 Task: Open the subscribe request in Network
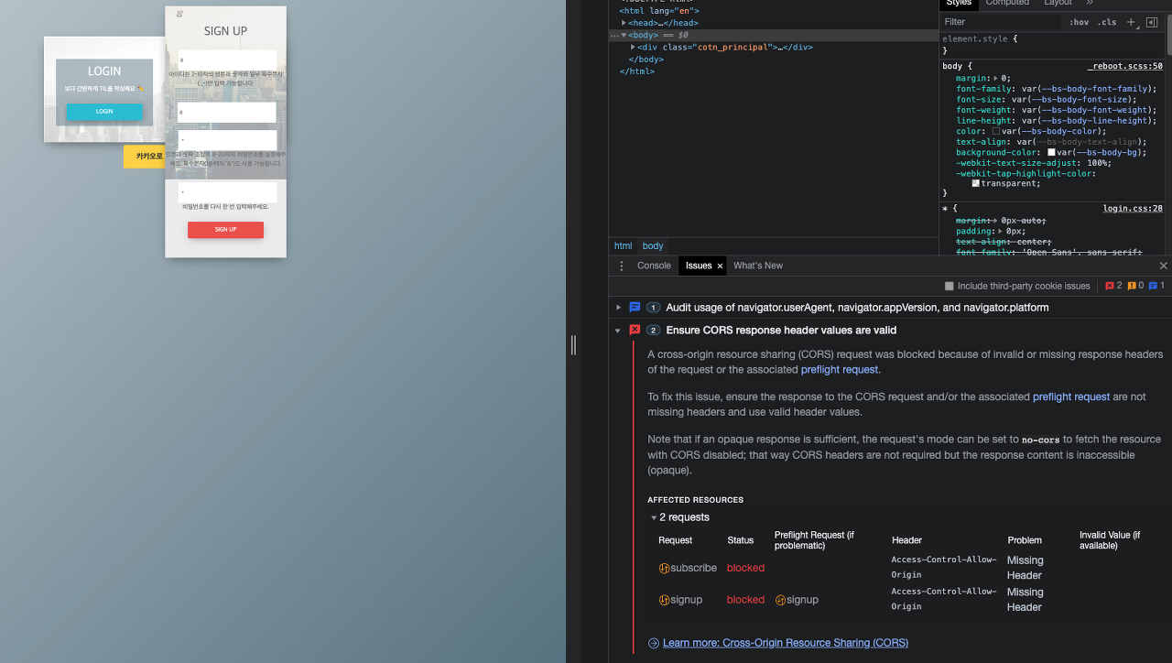point(693,568)
